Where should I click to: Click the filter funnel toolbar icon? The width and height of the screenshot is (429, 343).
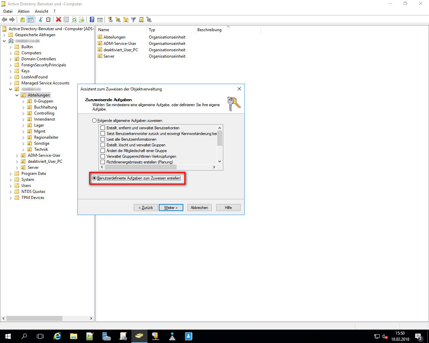133,20
